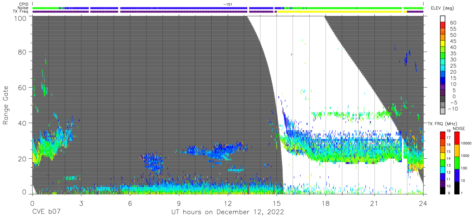
Task: Click the red 55–60 degree elevation swatch
Action: (442, 26)
